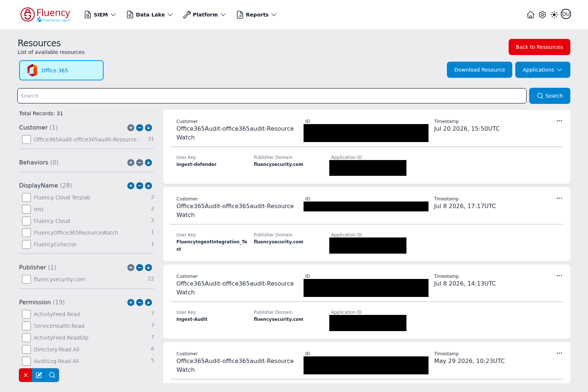Open three-dot menu for Jul 8 17:17UTC record

coord(559,198)
